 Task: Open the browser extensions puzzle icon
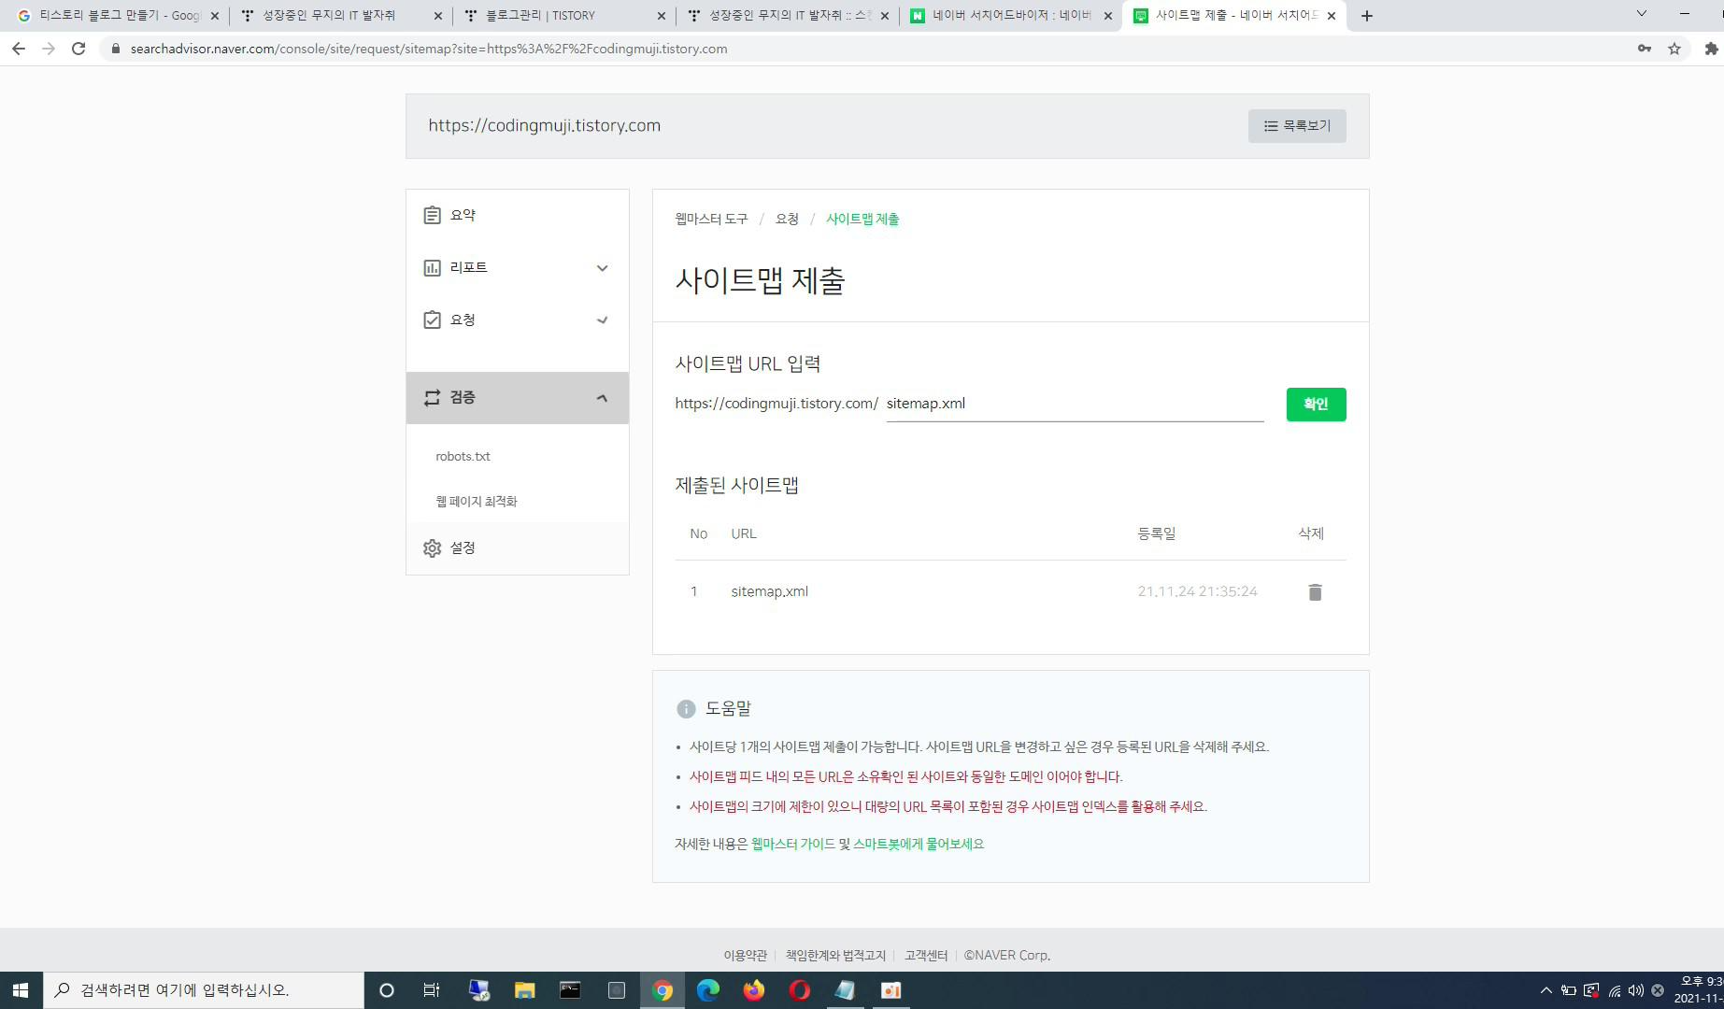tap(1711, 49)
